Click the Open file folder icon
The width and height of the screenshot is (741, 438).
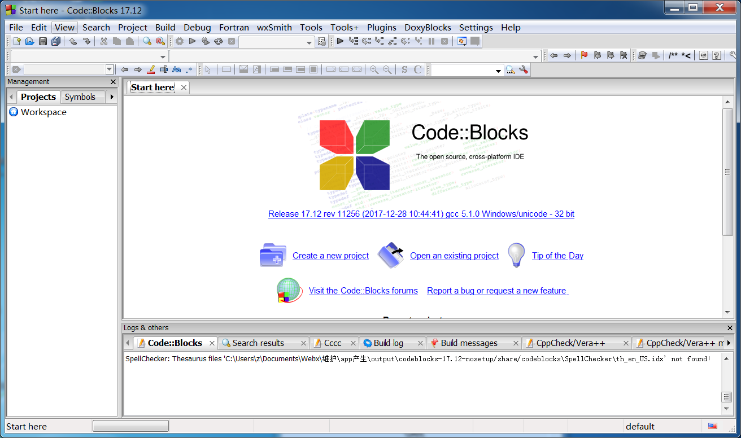click(x=29, y=41)
